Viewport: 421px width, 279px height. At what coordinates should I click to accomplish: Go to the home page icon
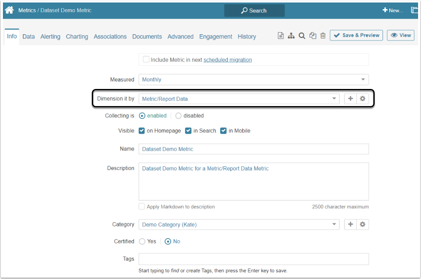click(9, 10)
